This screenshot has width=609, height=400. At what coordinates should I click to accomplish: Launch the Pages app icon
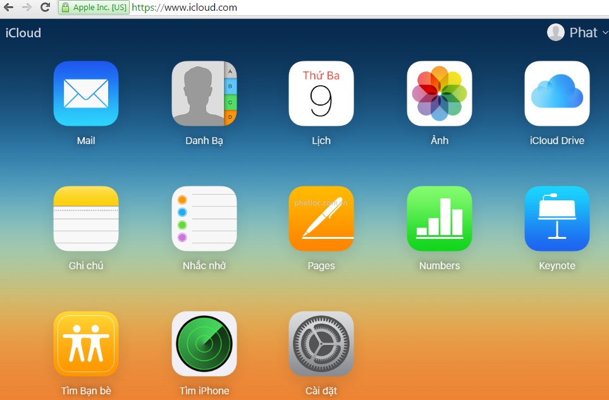[321, 219]
